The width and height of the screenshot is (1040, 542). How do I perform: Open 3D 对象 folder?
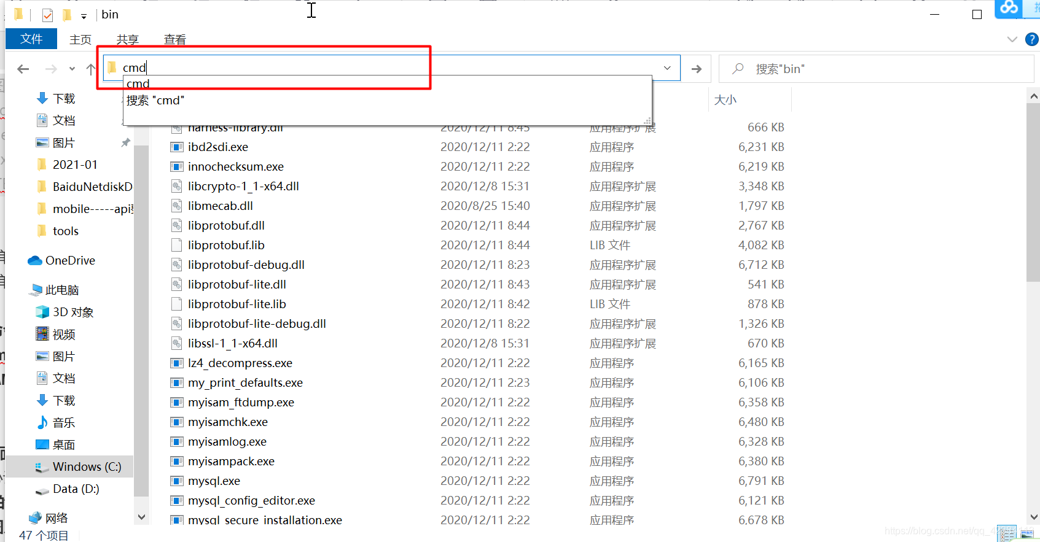click(73, 312)
